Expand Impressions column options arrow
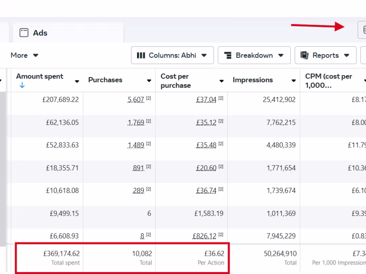The width and height of the screenshot is (366, 274). click(x=294, y=81)
